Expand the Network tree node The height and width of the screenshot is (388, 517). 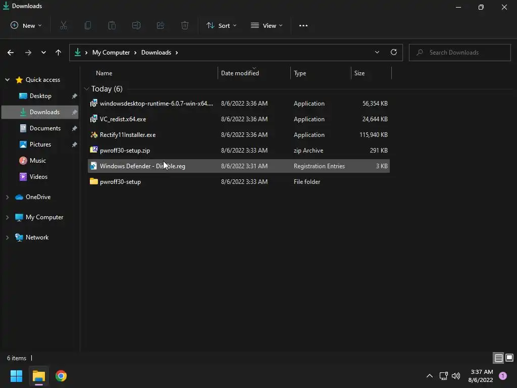click(7, 237)
